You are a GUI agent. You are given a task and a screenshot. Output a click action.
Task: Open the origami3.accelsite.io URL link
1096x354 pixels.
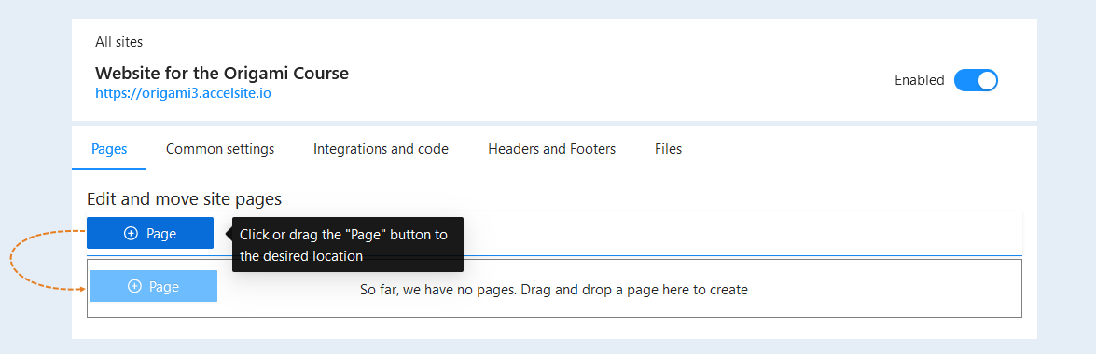[183, 92]
